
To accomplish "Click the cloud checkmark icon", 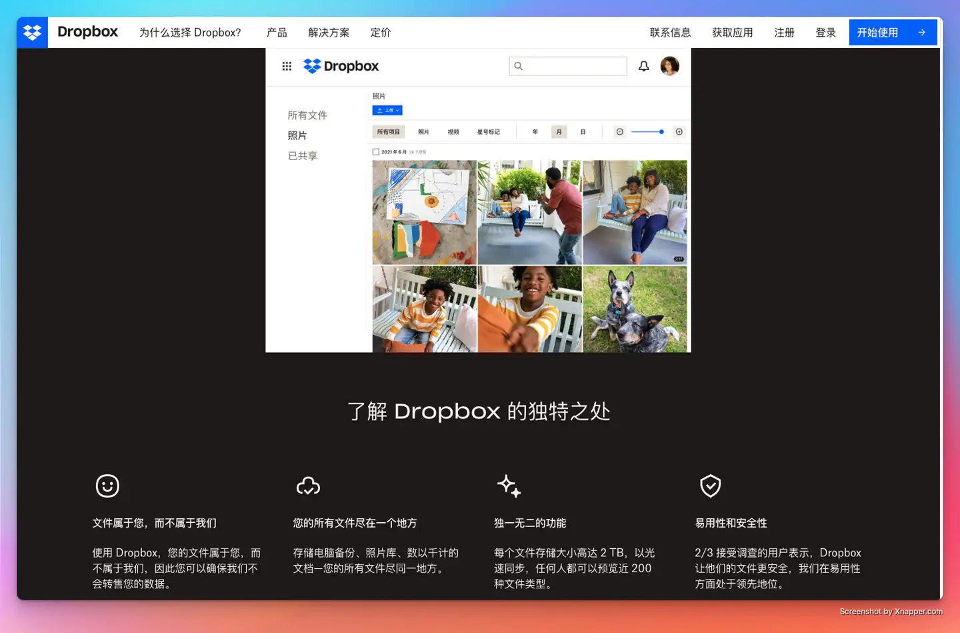I will (x=308, y=486).
